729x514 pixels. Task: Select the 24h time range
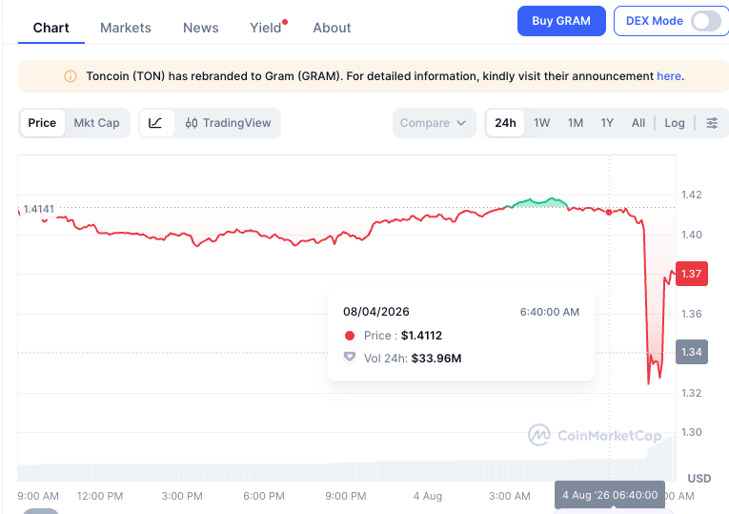click(x=505, y=123)
